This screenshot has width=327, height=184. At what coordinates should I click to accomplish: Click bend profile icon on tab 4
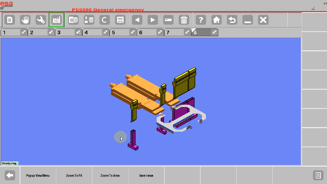click(x=106, y=32)
